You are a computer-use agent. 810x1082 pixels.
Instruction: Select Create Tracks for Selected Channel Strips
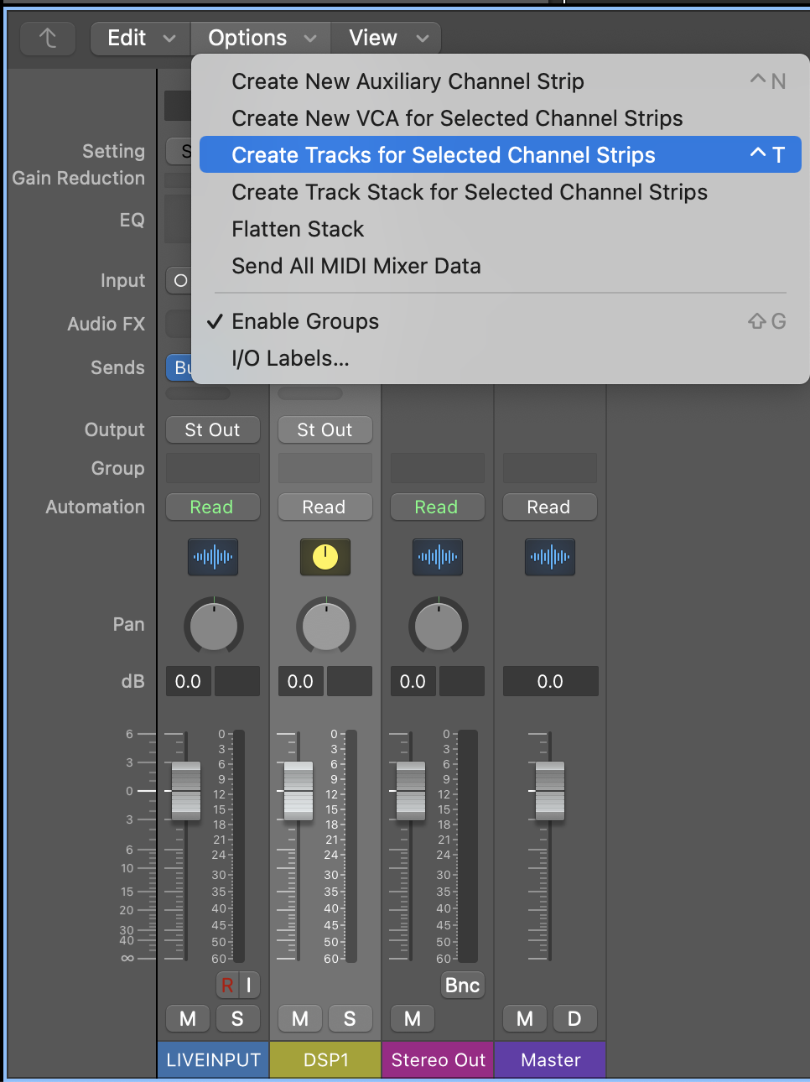point(443,155)
